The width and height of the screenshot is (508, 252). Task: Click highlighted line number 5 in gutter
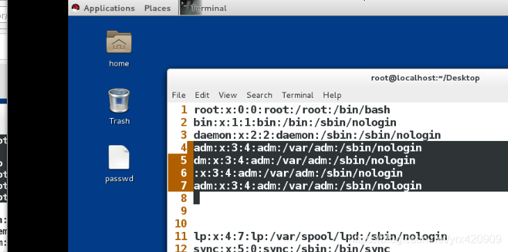click(184, 160)
